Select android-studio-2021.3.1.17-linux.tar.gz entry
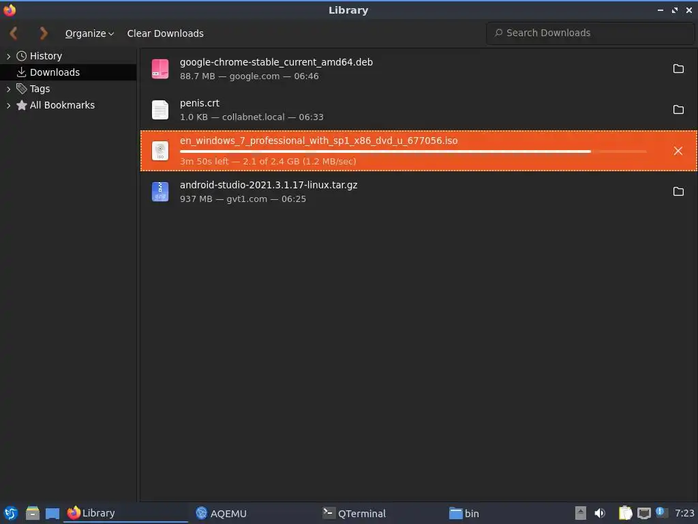The width and height of the screenshot is (698, 524). (x=419, y=192)
